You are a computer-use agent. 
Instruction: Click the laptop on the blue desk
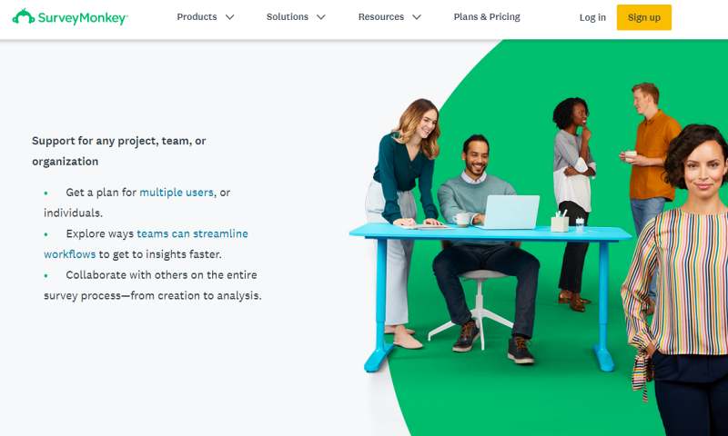509,212
